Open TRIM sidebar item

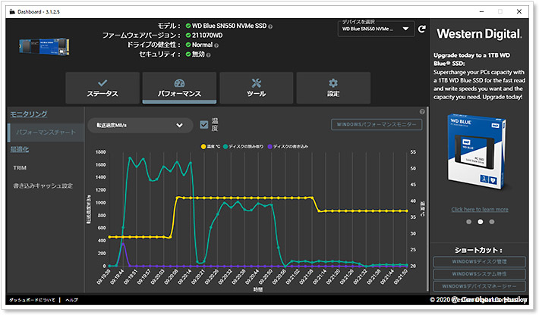(20, 168)
